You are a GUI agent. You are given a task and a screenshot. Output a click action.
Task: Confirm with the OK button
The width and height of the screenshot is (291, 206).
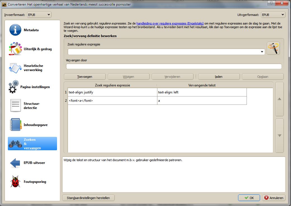click(249, 198)
